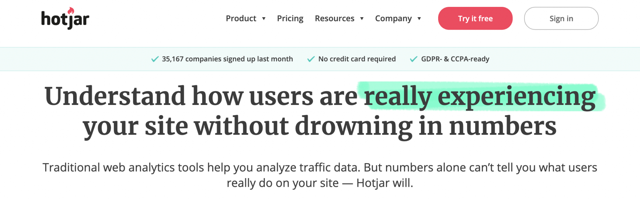Click the 'your site without drowning in numbers' heading
640x199 pixels.
click(320, 127)
